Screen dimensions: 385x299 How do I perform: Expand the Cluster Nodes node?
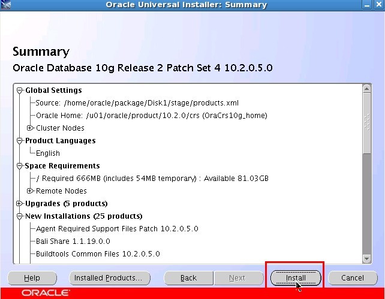point(30,128)
